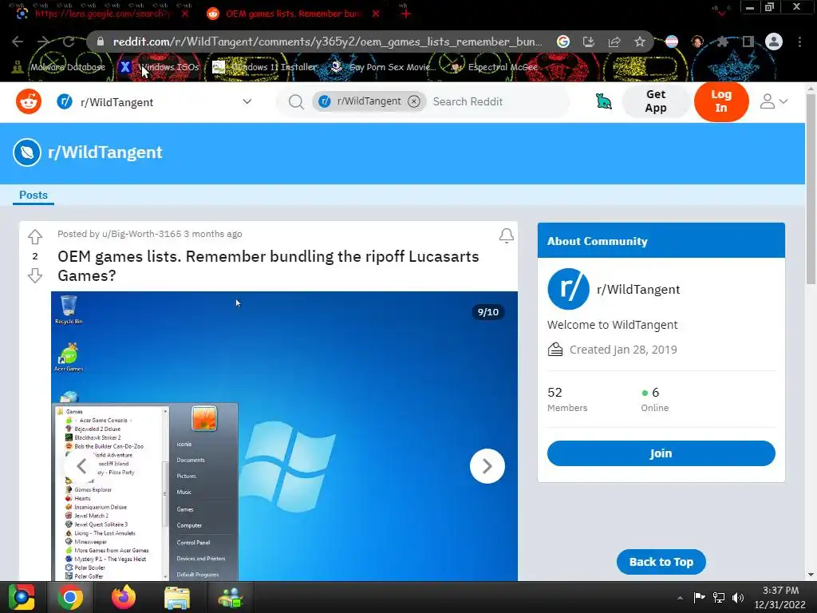Image resolution: width=817 pixels, height=613 pixels.
Task: Click the page vertical scrollbar thumb
Action: pyautogui.click(x=811, y=188)
